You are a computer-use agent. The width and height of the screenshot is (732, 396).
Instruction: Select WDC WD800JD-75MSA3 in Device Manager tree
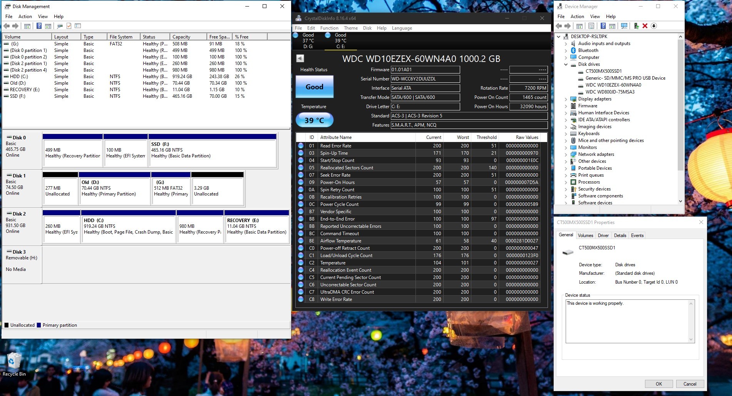[x=610, y=92]
